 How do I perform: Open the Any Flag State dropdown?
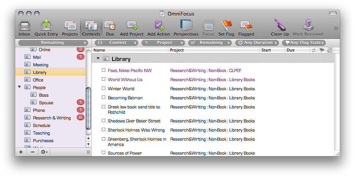(304, 43)
